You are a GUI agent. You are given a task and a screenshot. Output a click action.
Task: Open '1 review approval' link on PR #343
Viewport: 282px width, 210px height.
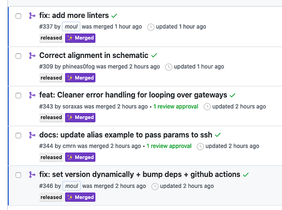[175, 106]
